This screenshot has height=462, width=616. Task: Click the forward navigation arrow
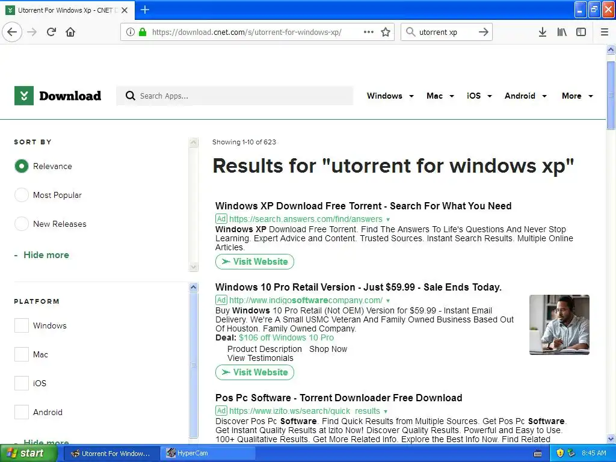32,32
